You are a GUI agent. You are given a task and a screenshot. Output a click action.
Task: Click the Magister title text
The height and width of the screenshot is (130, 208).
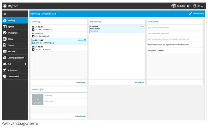pyautogui.click(x=13, y=6)
